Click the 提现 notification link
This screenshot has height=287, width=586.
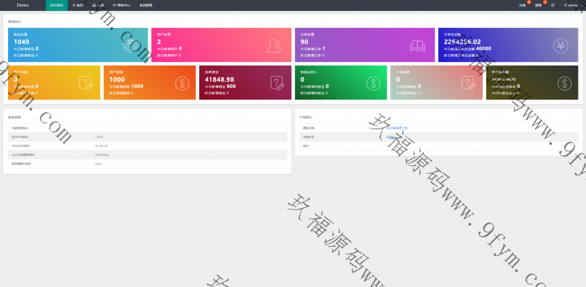(538, 5)
